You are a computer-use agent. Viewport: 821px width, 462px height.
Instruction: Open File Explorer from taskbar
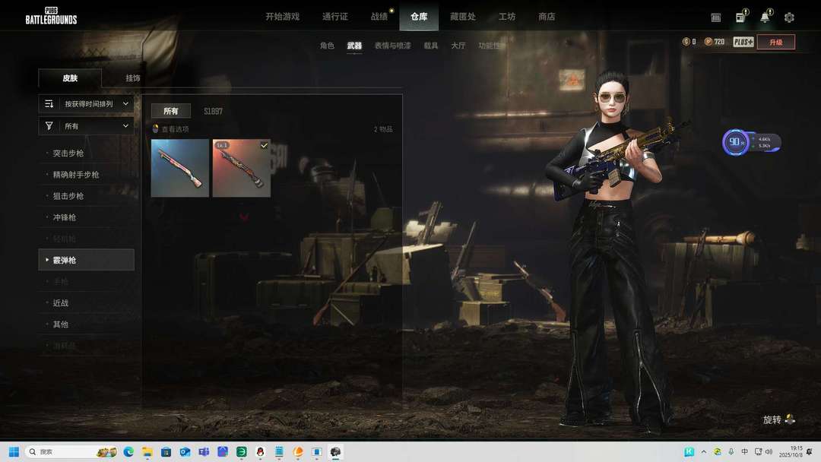[147, 451]
